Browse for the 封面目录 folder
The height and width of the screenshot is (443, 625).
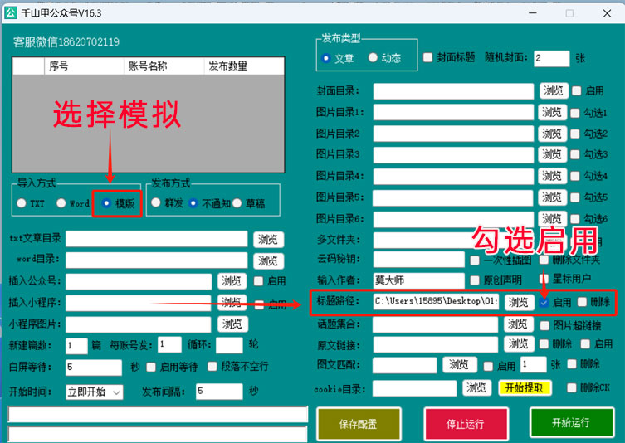[x=551, y=90]
